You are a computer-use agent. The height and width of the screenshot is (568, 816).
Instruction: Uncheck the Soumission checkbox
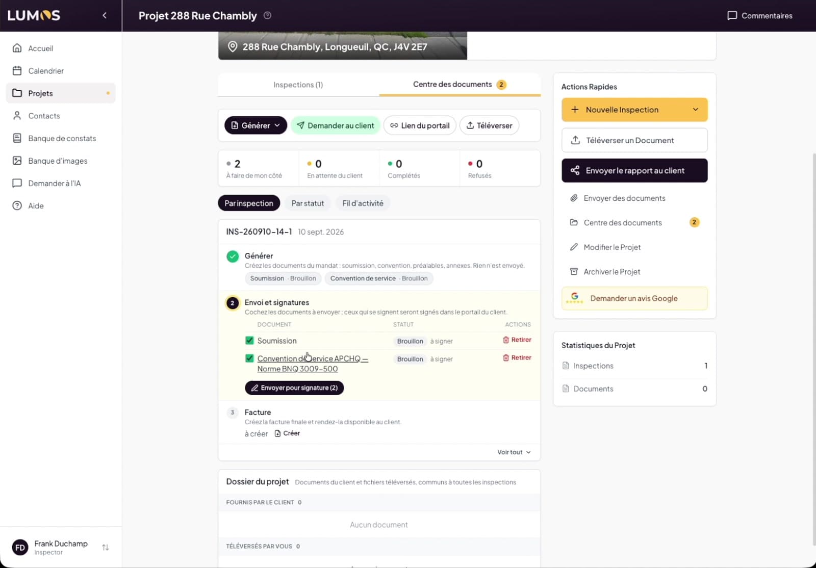click(x=249, y=340)
